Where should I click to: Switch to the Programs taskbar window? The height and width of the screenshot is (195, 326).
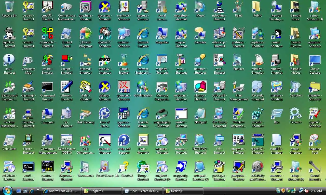[x=102, y=191]
